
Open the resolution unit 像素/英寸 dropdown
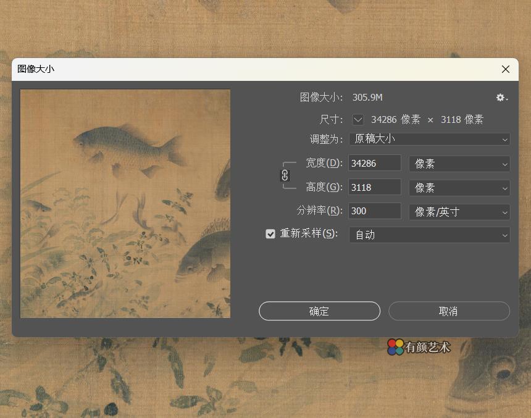coord(459,212)
